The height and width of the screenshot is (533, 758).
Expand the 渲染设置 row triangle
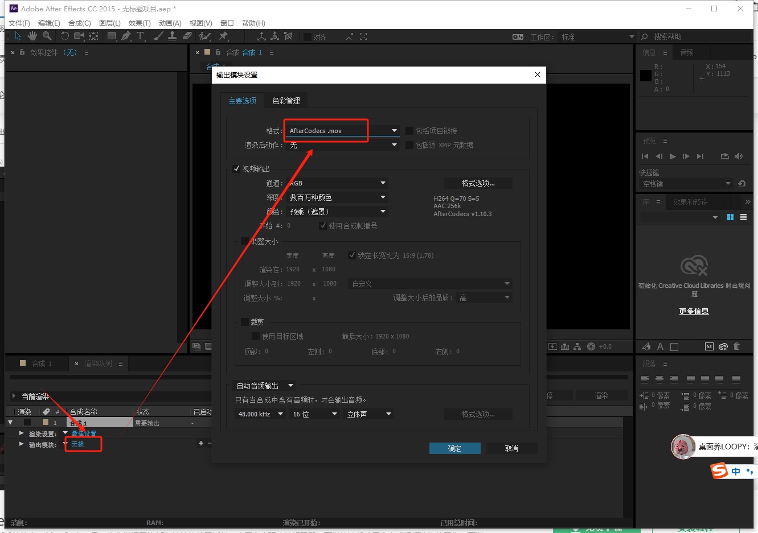[x=21, y=433]
